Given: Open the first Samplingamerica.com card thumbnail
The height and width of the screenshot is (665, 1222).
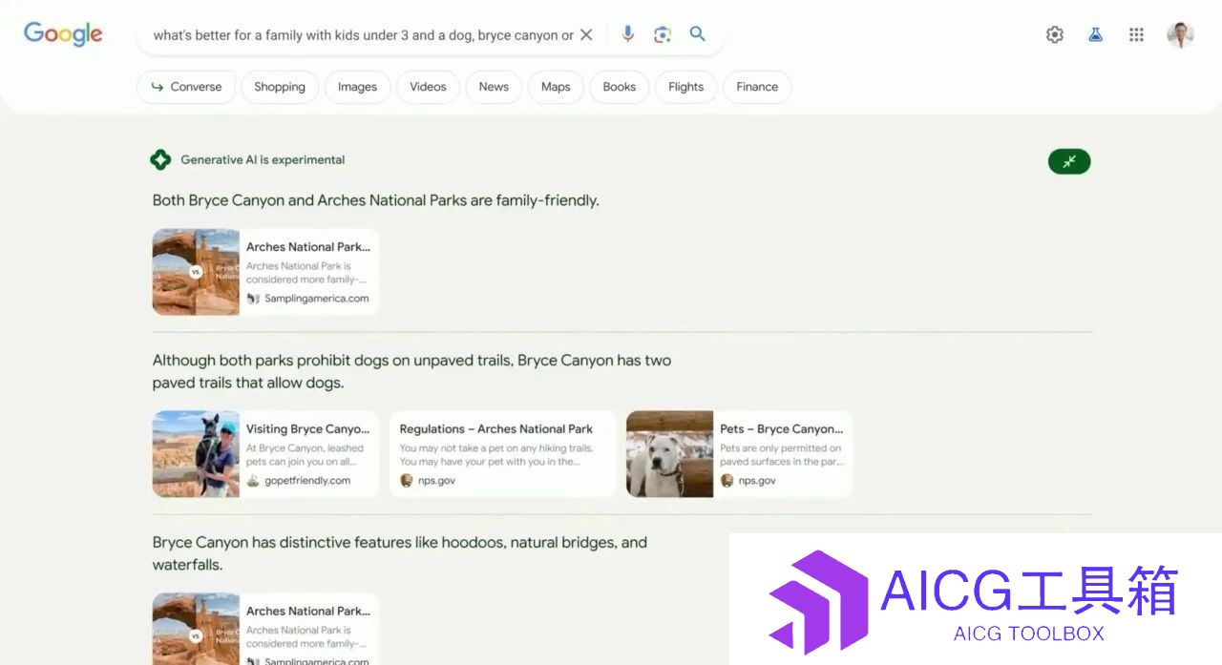Looking at the screenshot, I should click(x=196, y=272).
